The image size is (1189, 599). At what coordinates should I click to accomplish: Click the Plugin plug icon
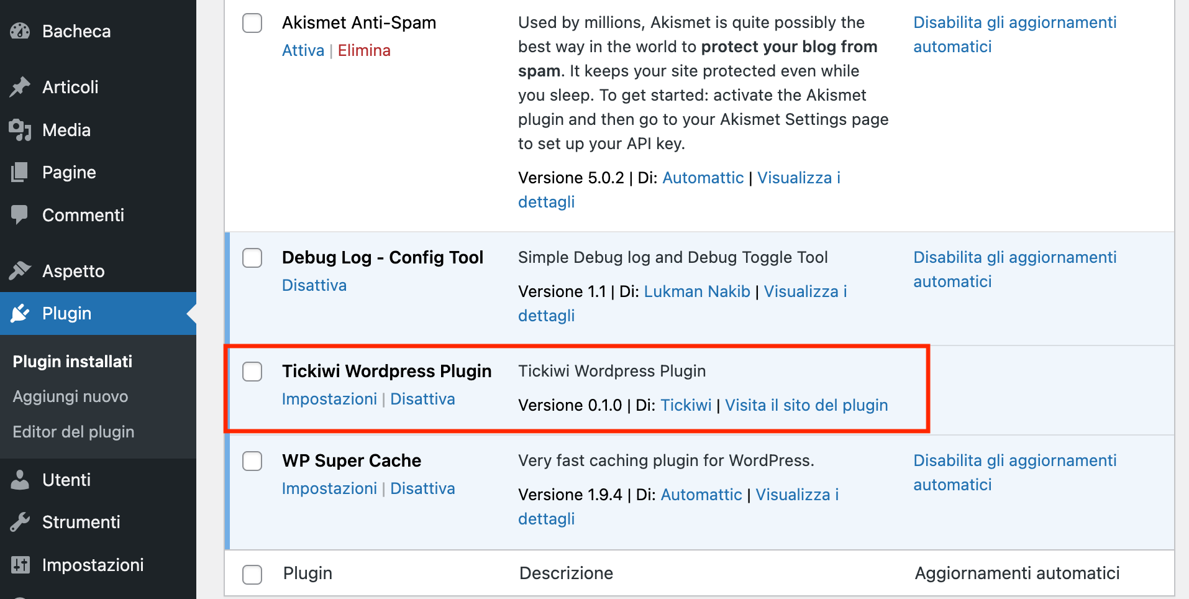coord(20,314)
